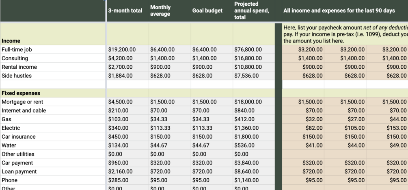This screenshot has height=190, width=408.
Task: Select Car insurance 3-month total $450.00
Action: [127, 137]
